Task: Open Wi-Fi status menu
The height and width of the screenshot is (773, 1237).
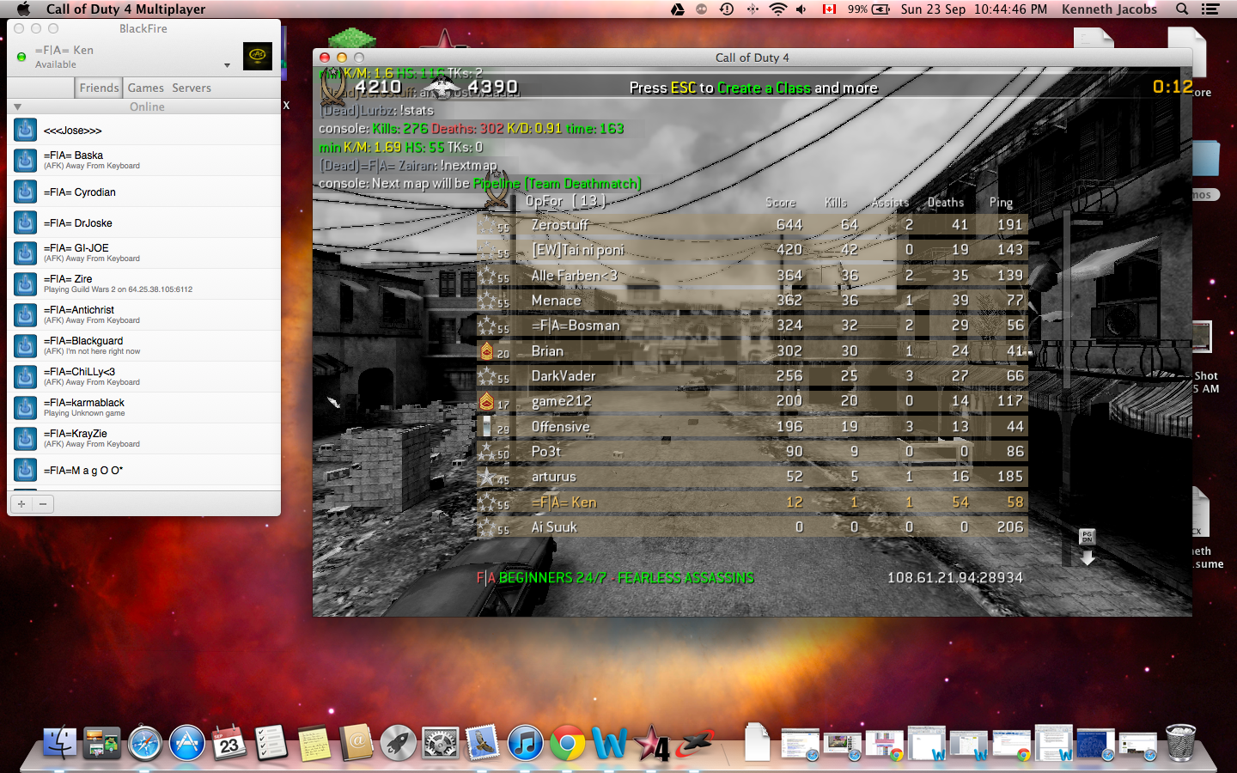Action: (777, 9)
